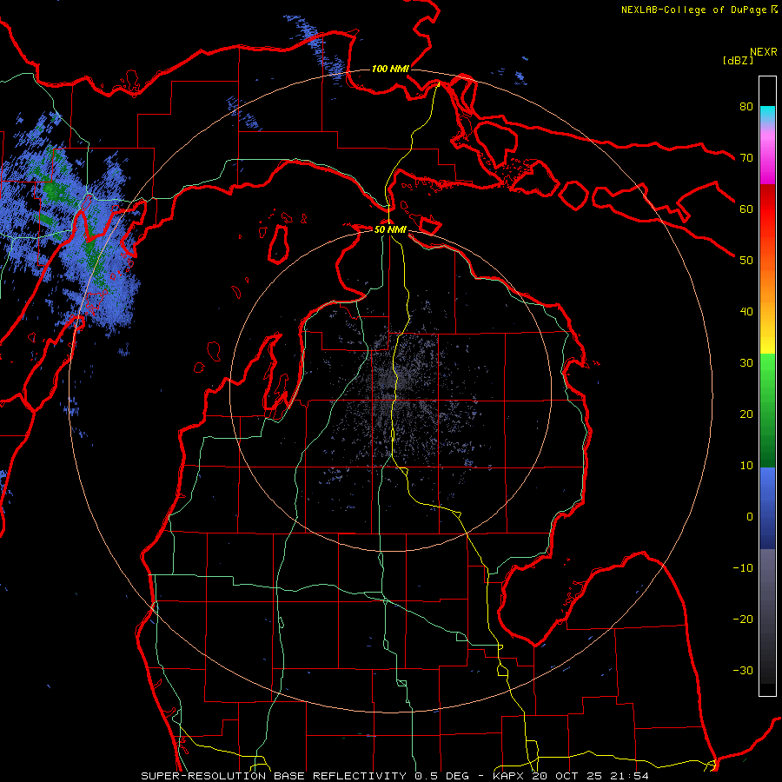Click the 20 OCT 25 21:54 timestamp
Image resolution: width=782 pixels, height=782 pixels.
tap(591, 776)
